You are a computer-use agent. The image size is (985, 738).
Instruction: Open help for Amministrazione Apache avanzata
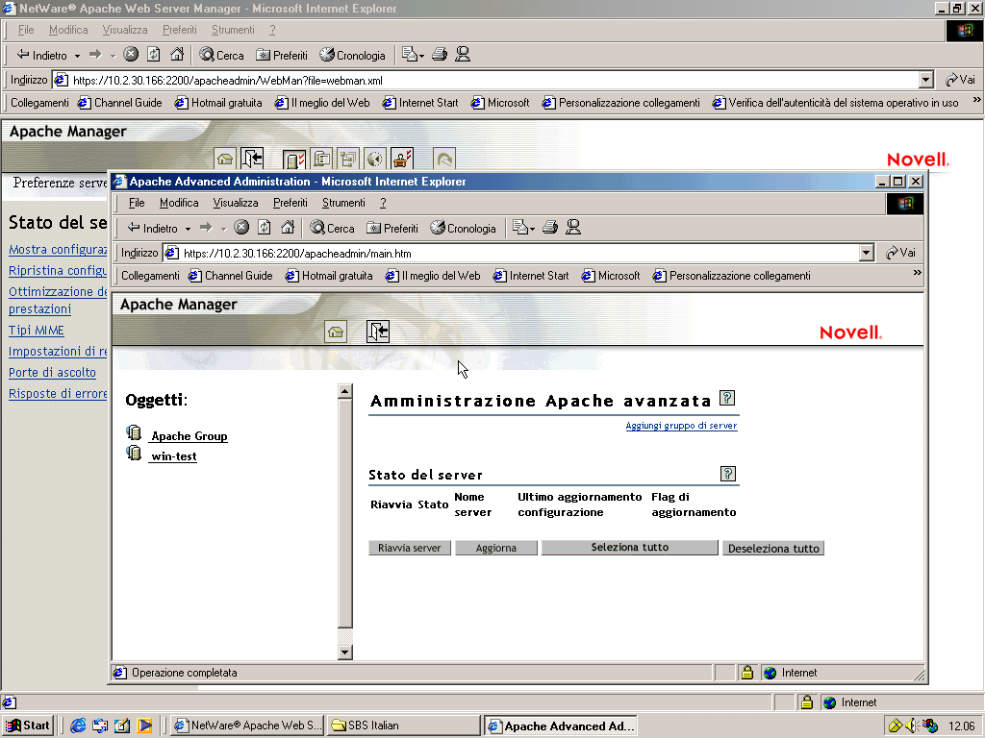tap(728, 398)
